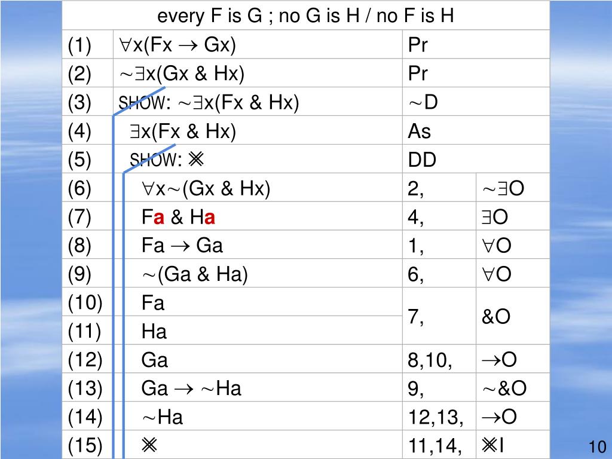This screenshot has height=459, width=612.
Task: Click the 'DD' rule cell in line (5)
Action: point(422,160)
